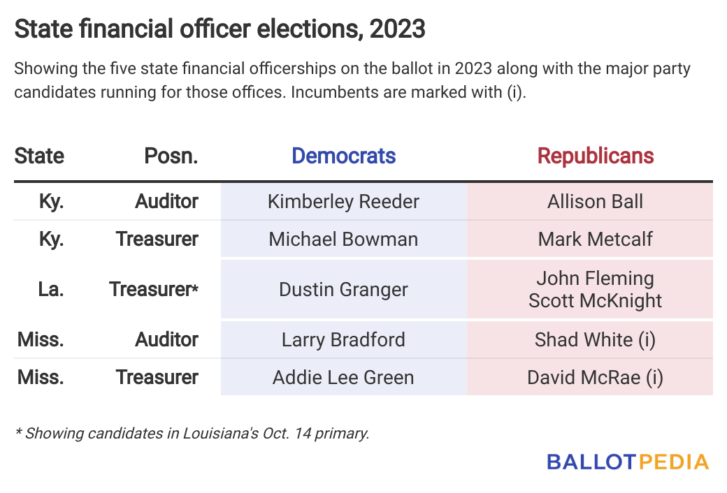Click Scott McKnight name

pyautogui.click(x=596, y=301)
